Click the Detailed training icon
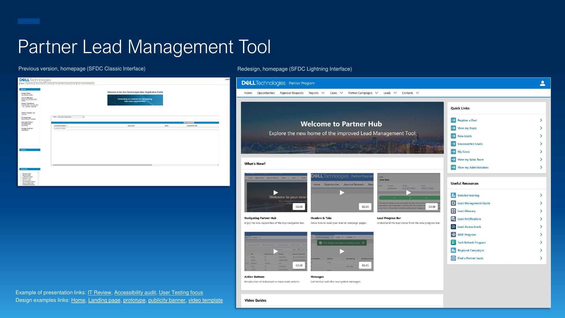 point(453,195)
